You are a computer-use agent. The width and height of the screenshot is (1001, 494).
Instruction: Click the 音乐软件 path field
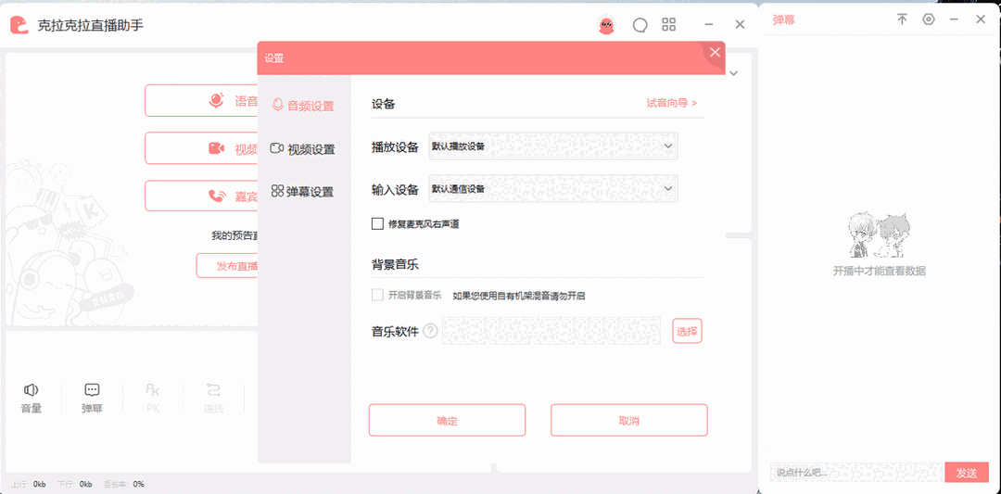tap(551, 331)
